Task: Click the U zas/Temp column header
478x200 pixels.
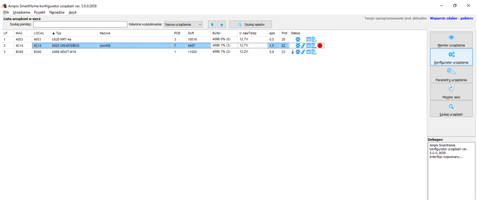Action: (x=252, y=33)
